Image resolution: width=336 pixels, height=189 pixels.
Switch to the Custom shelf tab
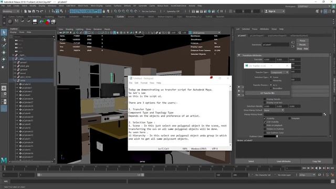[120, 16]
